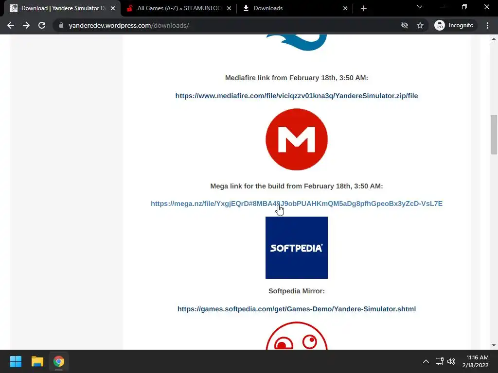Restore down the Chrome window
Screen dimensions: 498x373
click(464, 7)
